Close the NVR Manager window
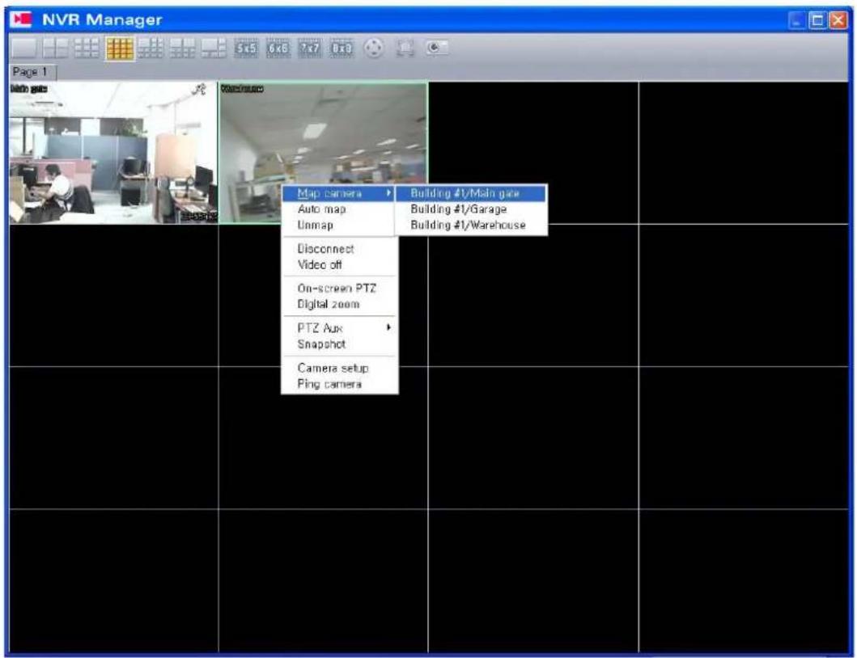This screenshot has width=857, height=658. pyautogui.click(x=838, y=21)
